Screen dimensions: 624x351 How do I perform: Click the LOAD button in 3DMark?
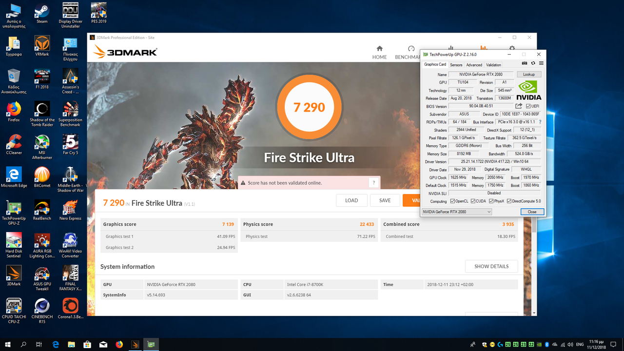click(351, 200)
